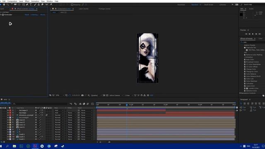Expand layer 'Слой 4' properties

click(x=8, y=134)
